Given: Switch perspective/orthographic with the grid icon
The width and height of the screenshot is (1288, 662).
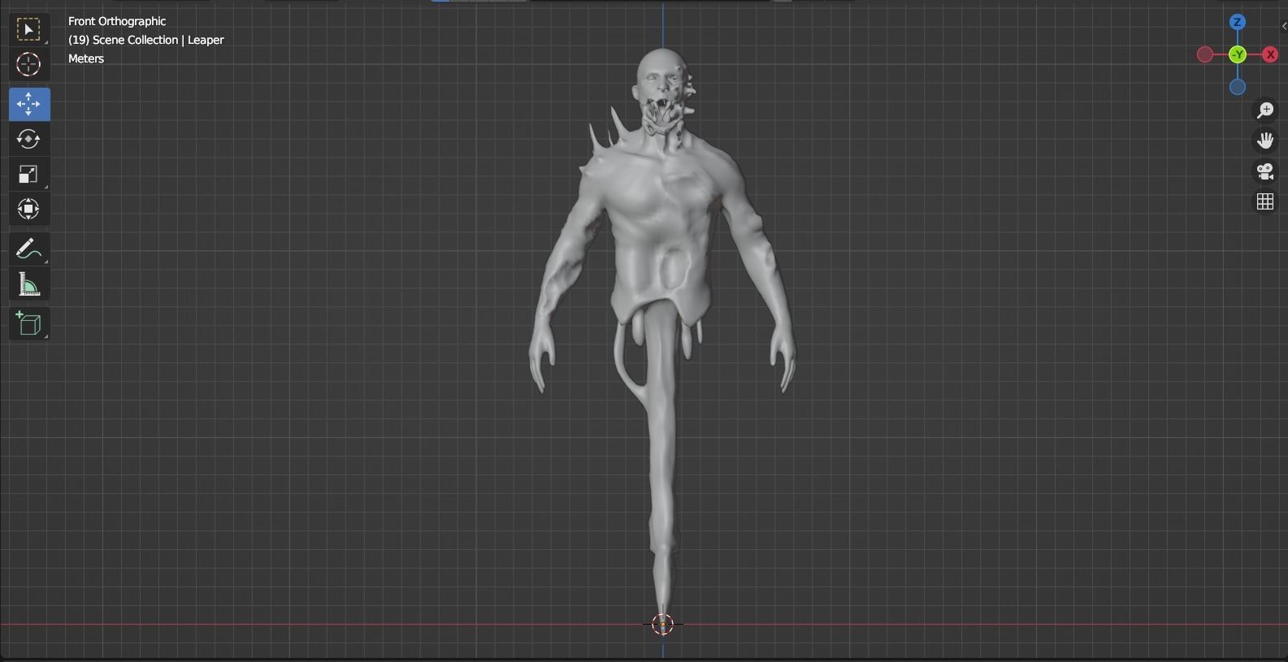Looking at the screenshot, I should coord(1265,201).
